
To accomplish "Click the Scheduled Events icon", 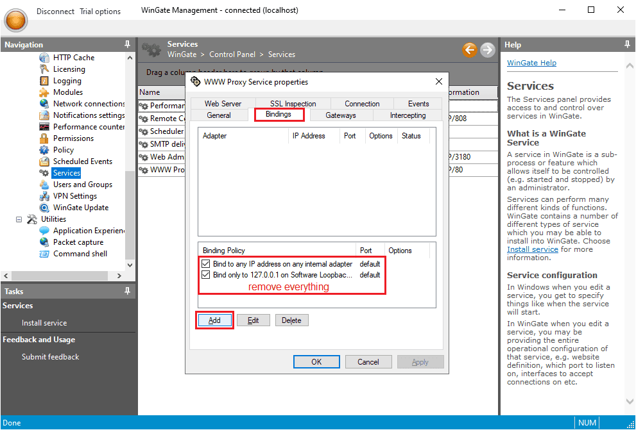I will click(44, 161).
